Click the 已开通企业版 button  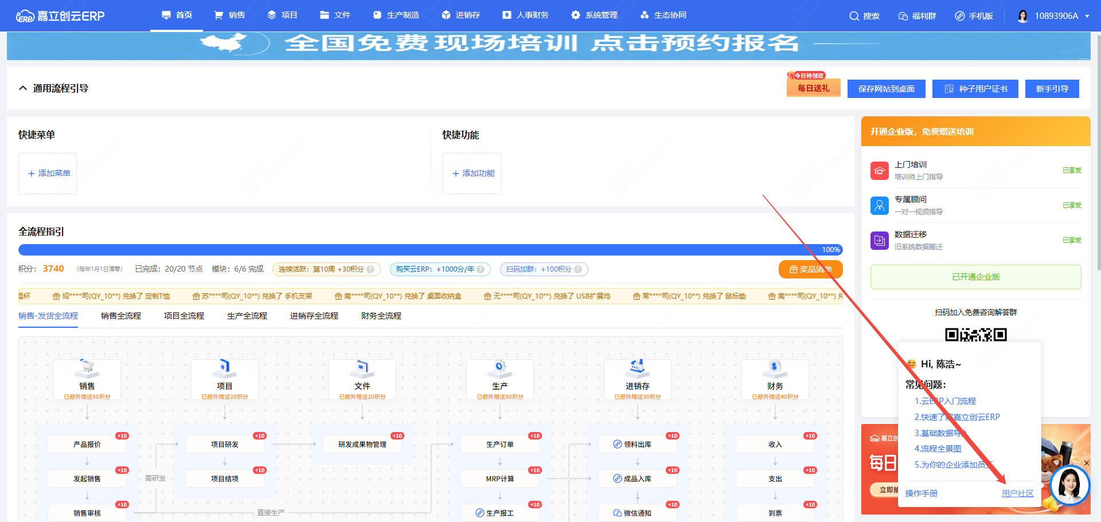pos(976,277)
